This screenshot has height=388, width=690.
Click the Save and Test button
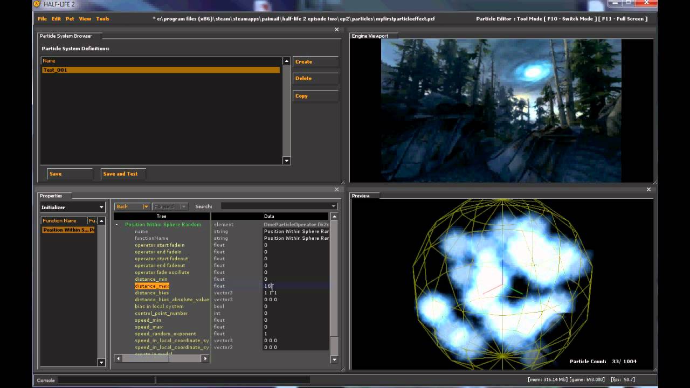point(123,174)
